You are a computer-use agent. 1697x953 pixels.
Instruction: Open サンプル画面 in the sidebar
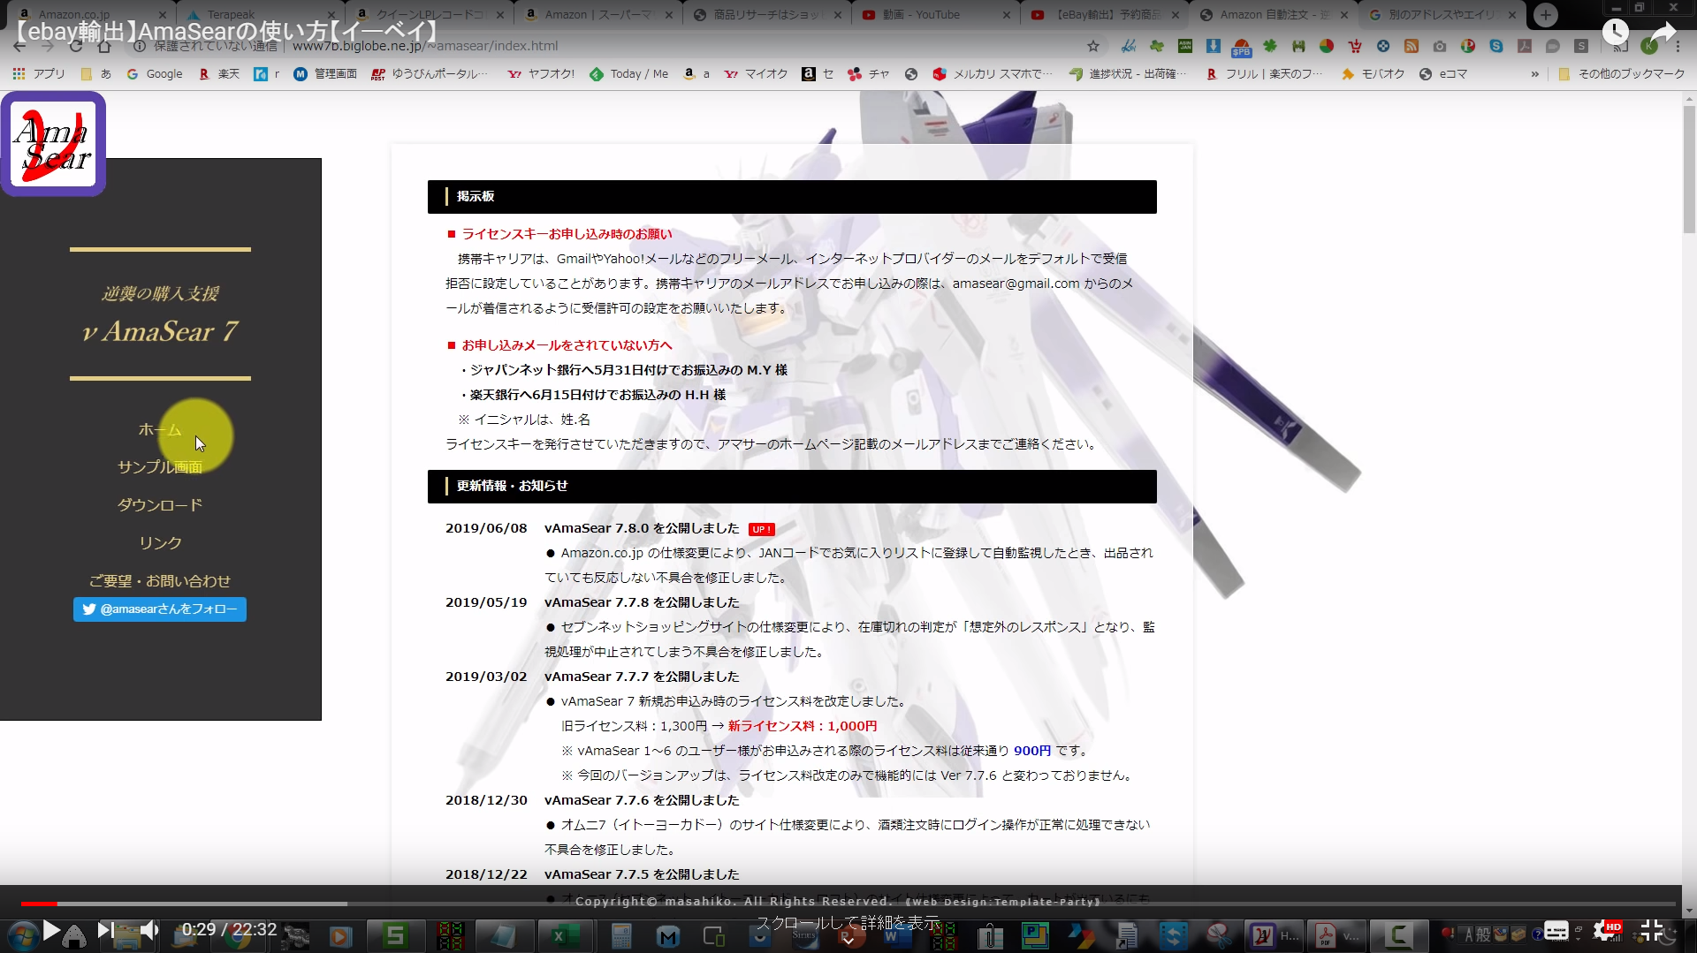pos(160,466)
